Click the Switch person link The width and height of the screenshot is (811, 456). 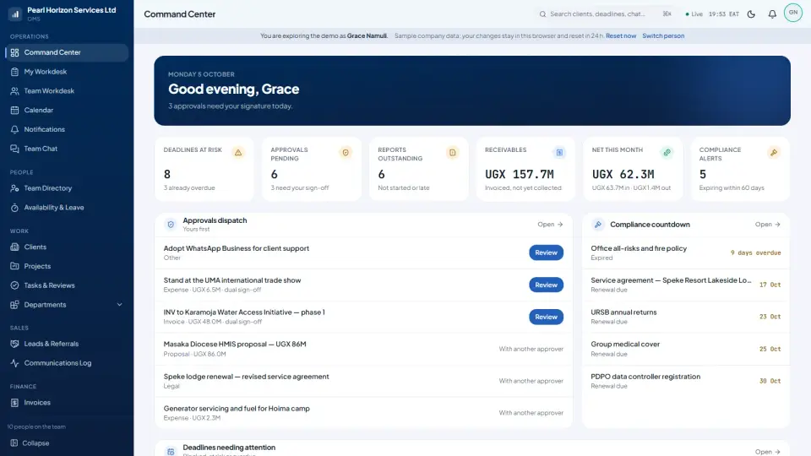tap(663, 35)
